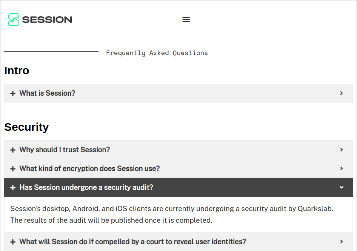Toggle Has Session undergone a security audit? header
Image resolution: width=357 pixels, height=251 pixels.
pos(178,187)
